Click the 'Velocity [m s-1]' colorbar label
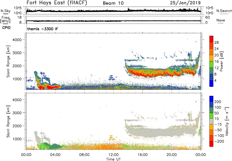The width and height of the screenshot is (232, 161). pos(227,121)
